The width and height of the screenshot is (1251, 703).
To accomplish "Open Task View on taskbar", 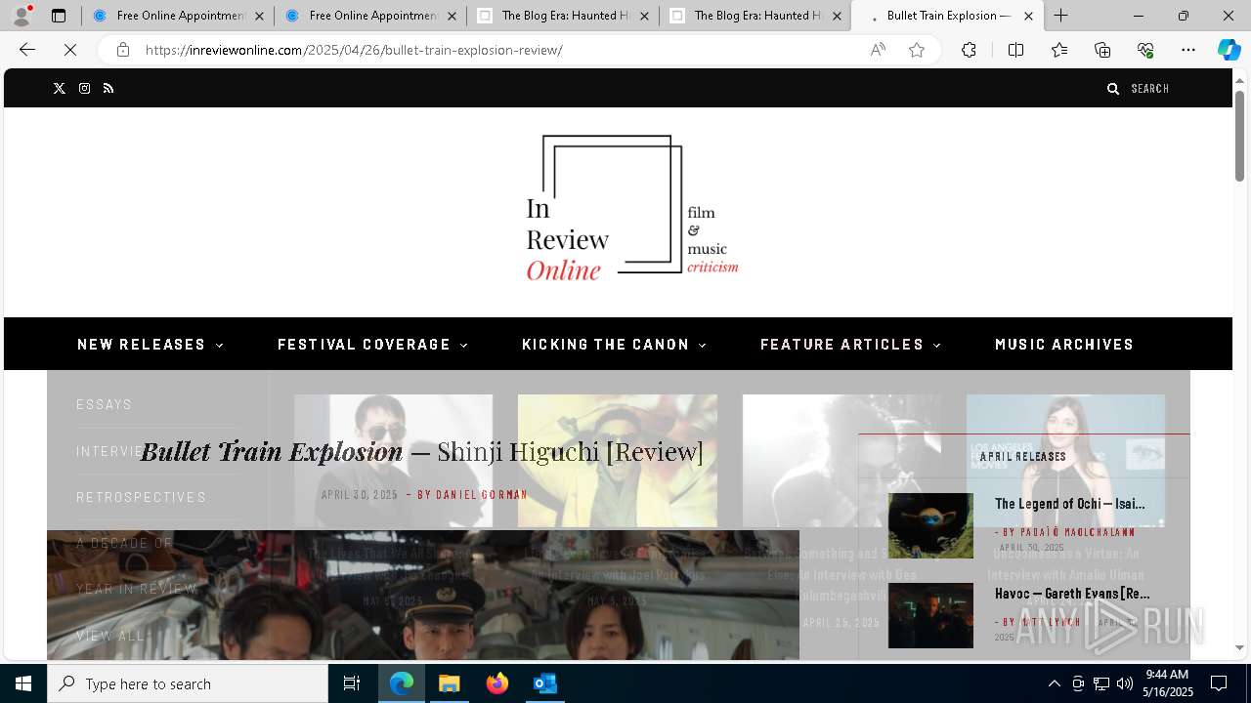I will coord(352,683).
